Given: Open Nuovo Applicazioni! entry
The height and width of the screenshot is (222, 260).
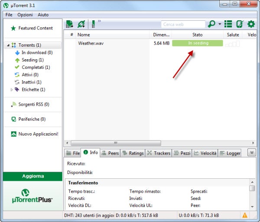Looking at the screenshot, I should (38, 134).
